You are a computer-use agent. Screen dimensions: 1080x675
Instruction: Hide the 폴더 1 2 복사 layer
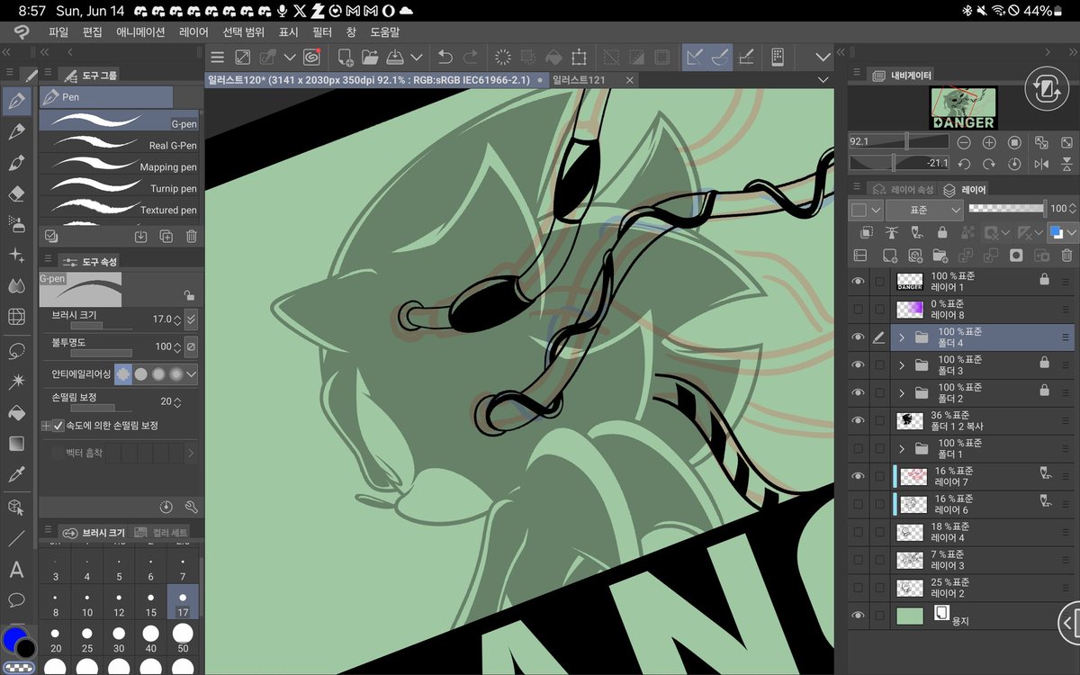tap(858, 420)
